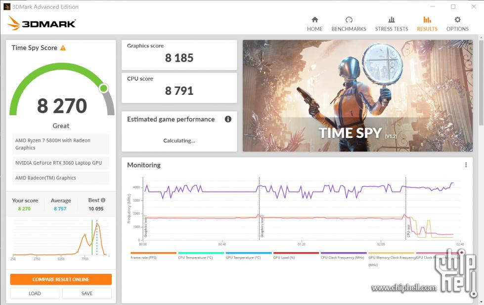Click the Average score 8 757
The width and height of the screenshot is (484, 305).
pyautogui.click(x=60, y=209)
